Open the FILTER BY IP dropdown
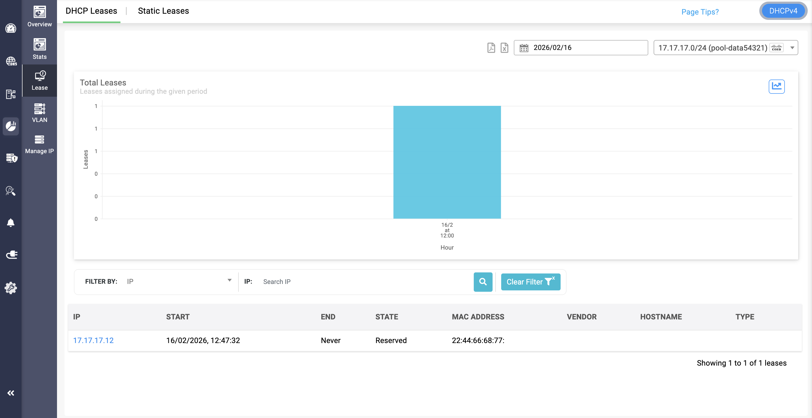 pyautogui.click(x=179, y=281)
